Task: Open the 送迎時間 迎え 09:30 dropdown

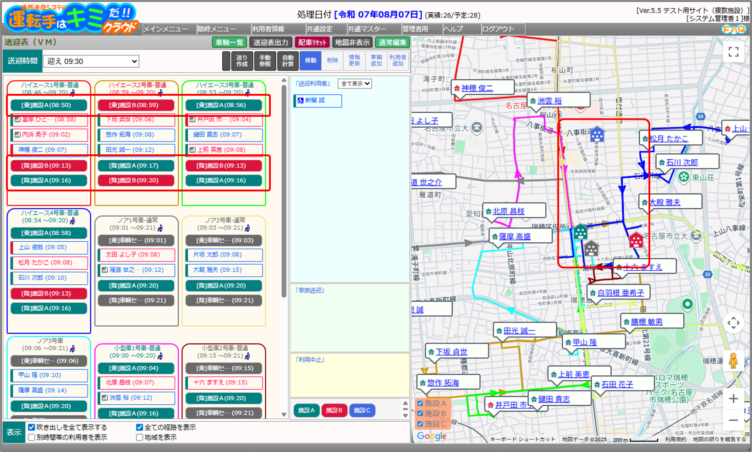Action: point(91,61)
